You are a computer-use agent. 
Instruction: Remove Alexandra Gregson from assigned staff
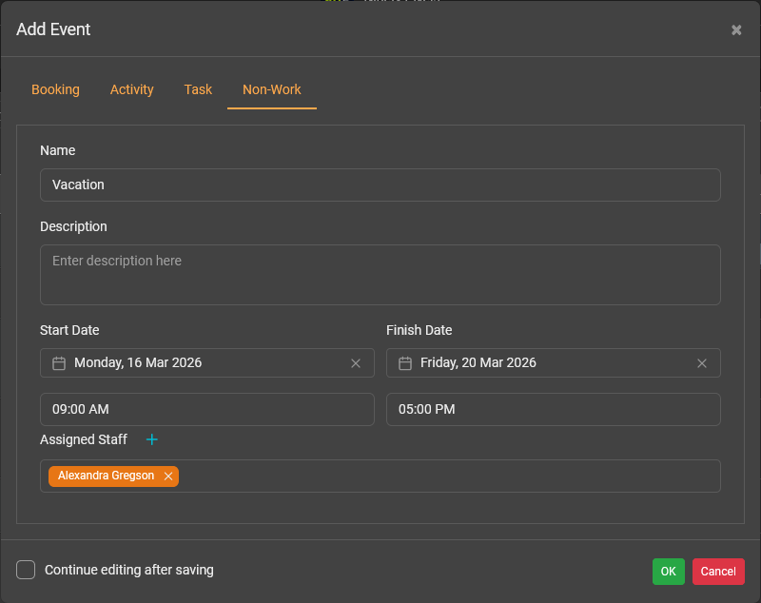pyautogui.click(x=168, y=477)
